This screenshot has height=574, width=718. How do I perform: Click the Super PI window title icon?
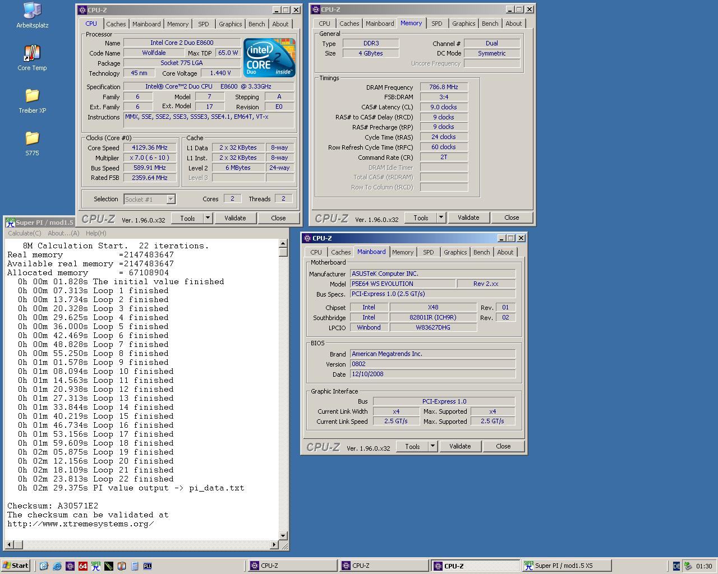(x=10, y=223)
